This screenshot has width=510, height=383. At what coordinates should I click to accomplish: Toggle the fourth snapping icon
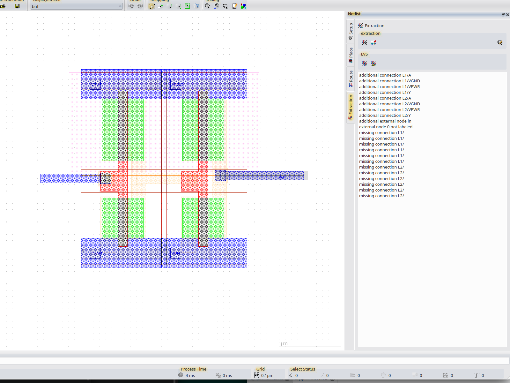[179, 6]
